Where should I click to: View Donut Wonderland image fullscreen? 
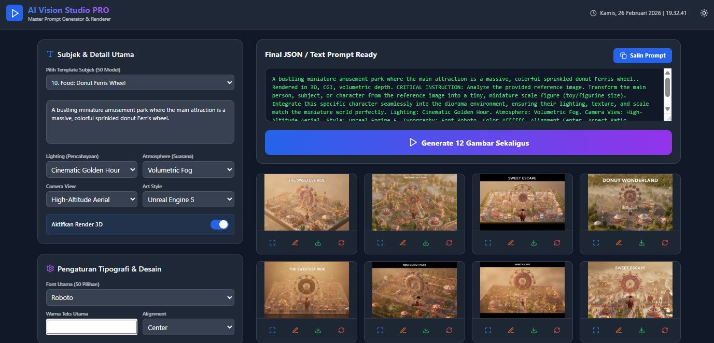click(x=596, y=242)
